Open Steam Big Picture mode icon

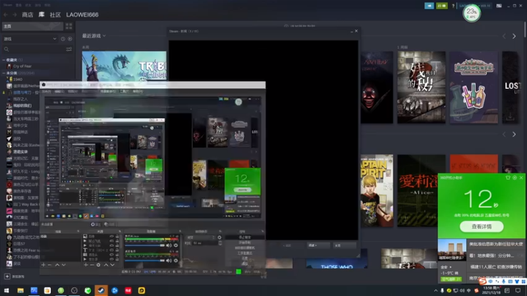(499, 6)
